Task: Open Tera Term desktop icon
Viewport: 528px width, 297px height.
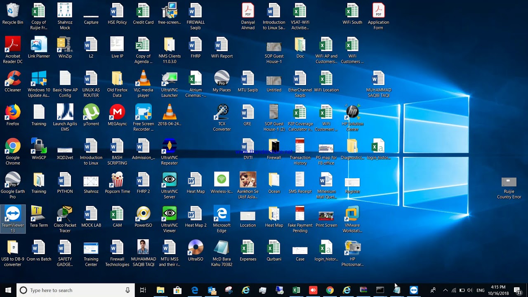Action: click(x=39, y=217)
